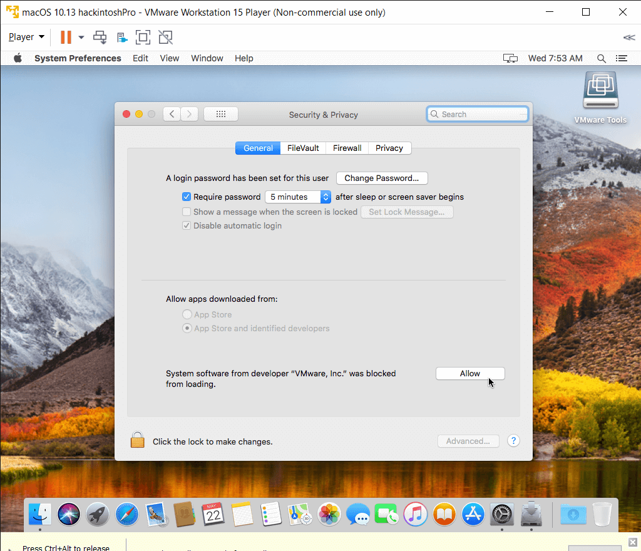Open Notes from the Dock
641x551 pixels.
click(x=242, y=514)
